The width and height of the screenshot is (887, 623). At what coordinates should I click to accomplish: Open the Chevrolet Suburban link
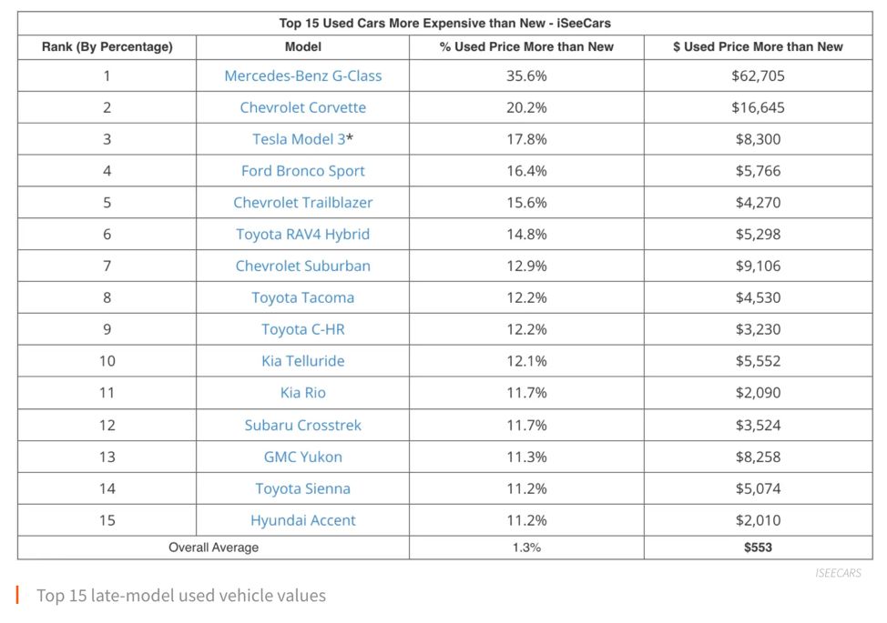302,266
